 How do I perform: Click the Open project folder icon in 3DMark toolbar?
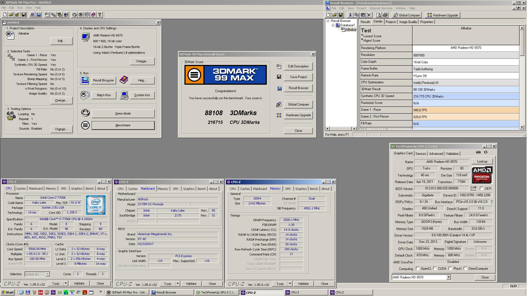[11, 15]
